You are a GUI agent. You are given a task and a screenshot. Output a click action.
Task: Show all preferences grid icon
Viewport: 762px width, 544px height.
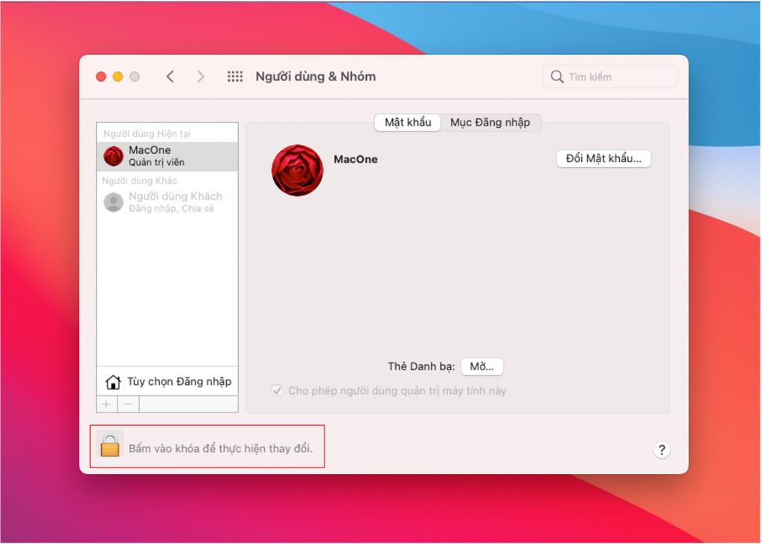235,77
